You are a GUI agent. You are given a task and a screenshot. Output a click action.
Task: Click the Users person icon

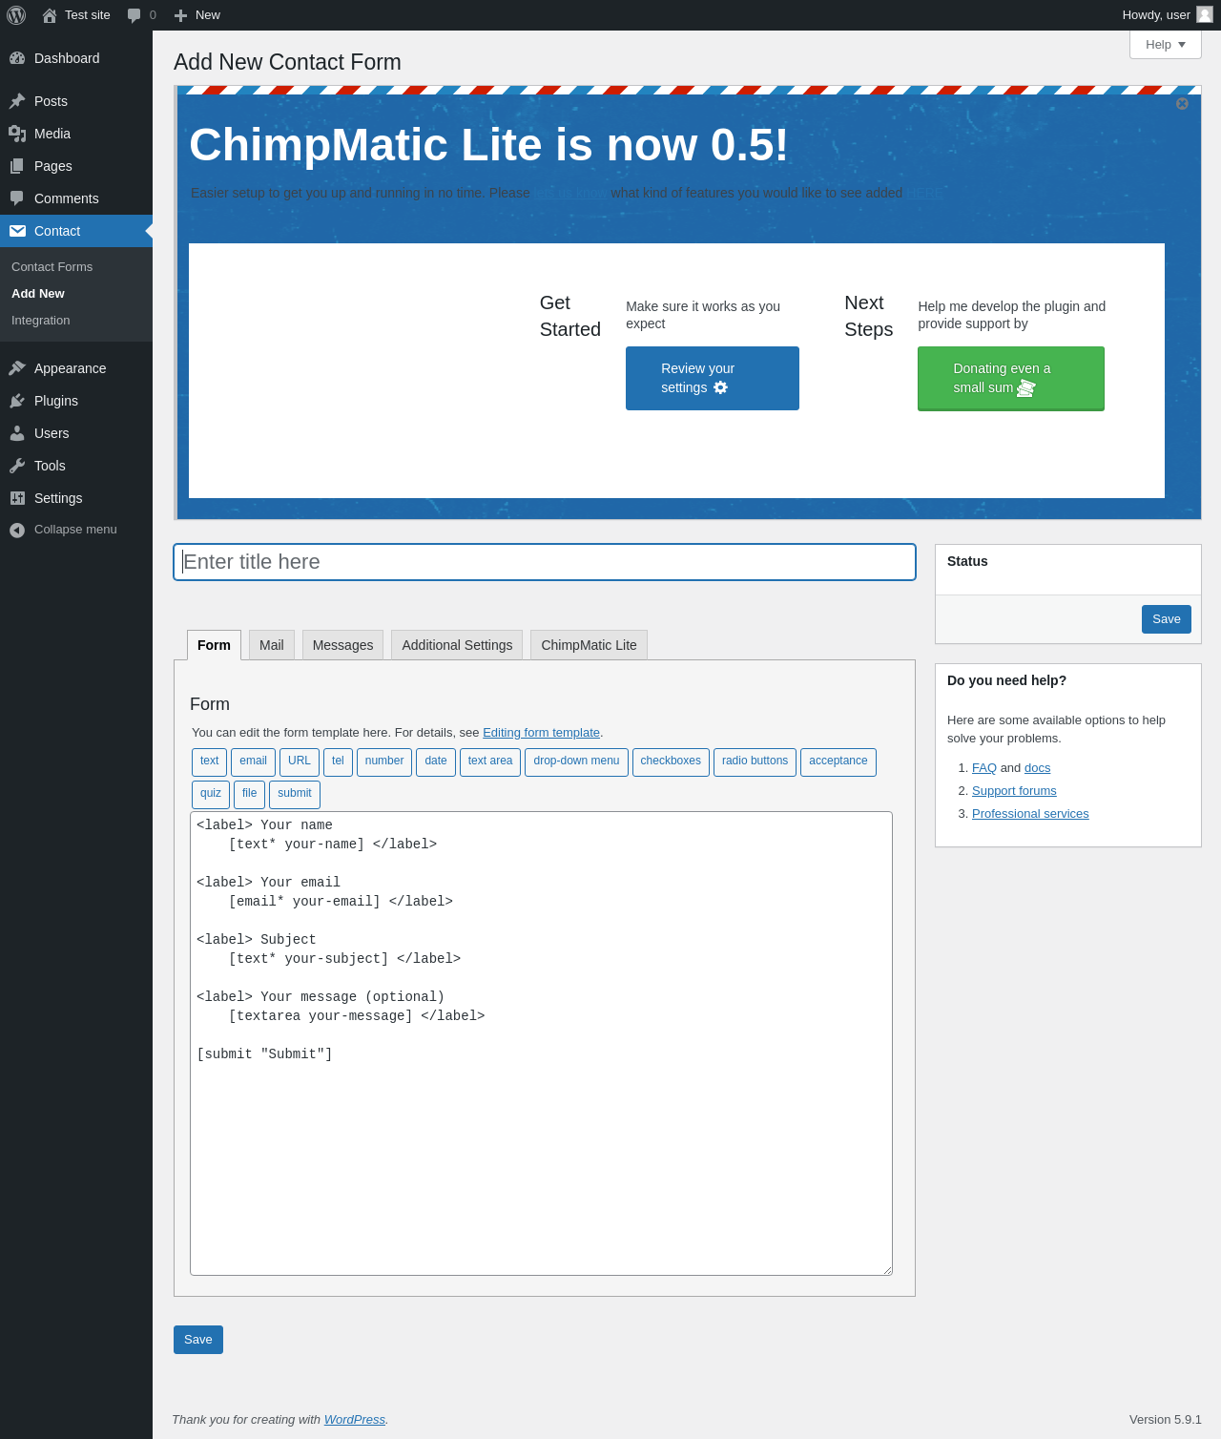pyautogui.click(x=17, y=433)
